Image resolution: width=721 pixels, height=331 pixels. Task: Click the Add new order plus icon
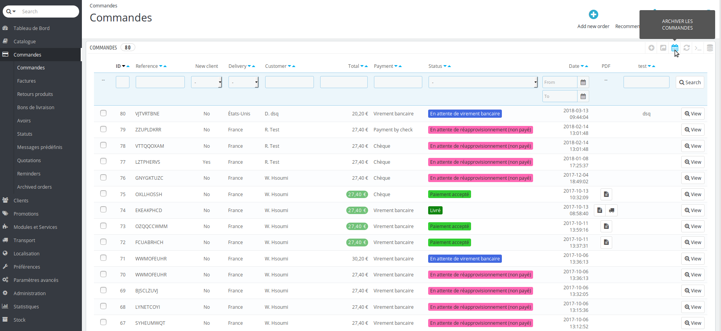(593, 14)
